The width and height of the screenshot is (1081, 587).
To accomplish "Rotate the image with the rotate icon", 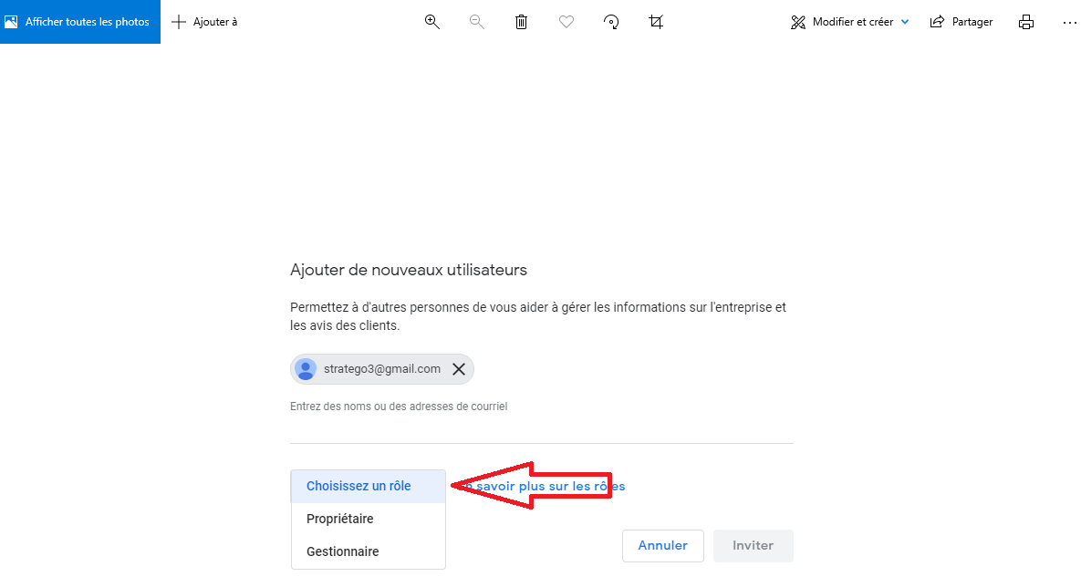I will pos(611,21).
